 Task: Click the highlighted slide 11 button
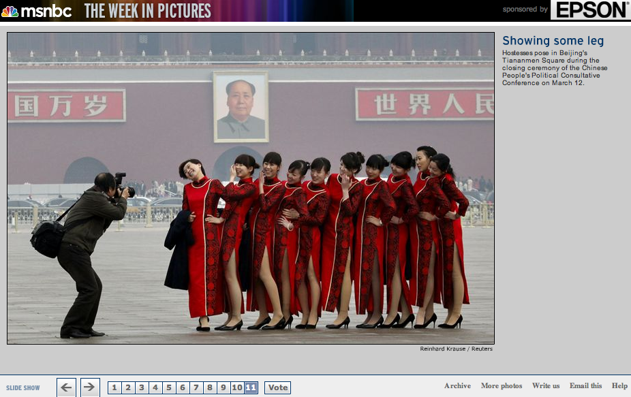(x=251, y=387)
